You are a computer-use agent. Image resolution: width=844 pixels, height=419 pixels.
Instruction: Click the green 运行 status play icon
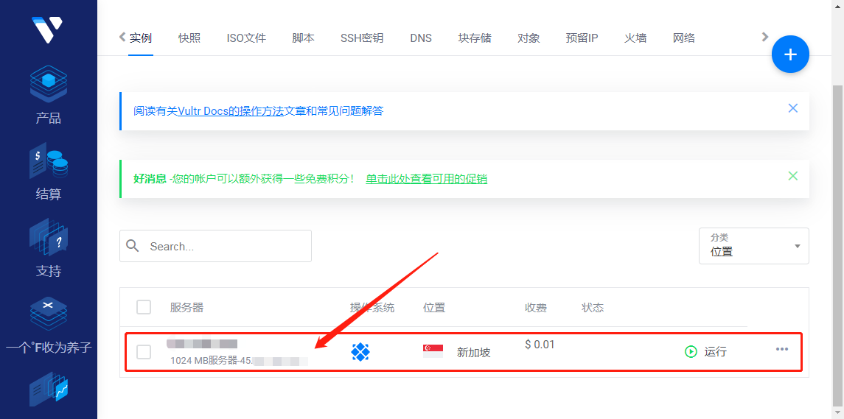point(691,352)
